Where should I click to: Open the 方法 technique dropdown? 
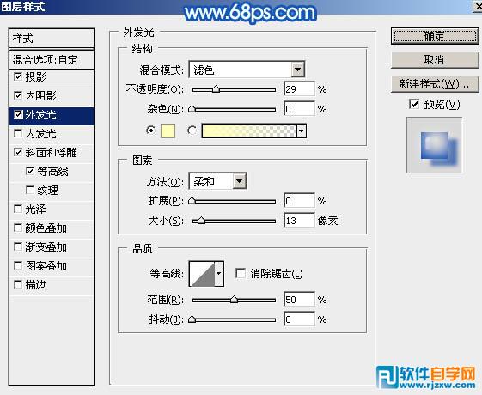point(217,181)
